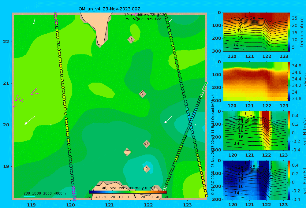This screenshot has width=306, height=208.
Task: Click the magenta track circles at top left
Action: (x=56, y=18)
